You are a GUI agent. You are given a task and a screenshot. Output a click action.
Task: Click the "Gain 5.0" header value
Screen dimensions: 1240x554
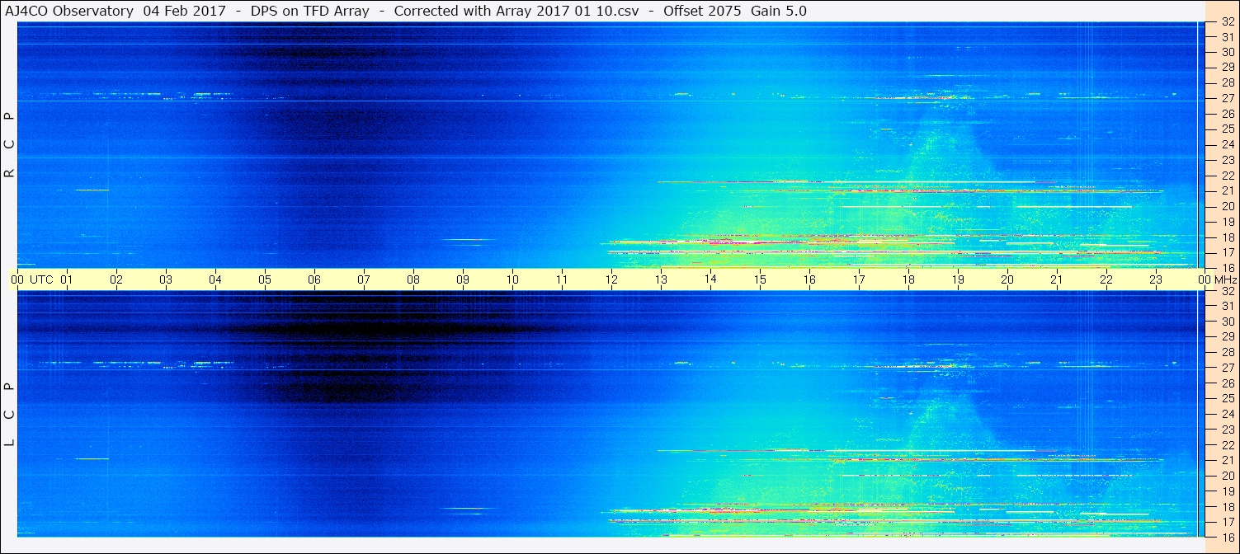coord(779,11)
